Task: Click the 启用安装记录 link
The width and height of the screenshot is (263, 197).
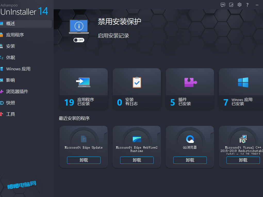Action: 113,36
